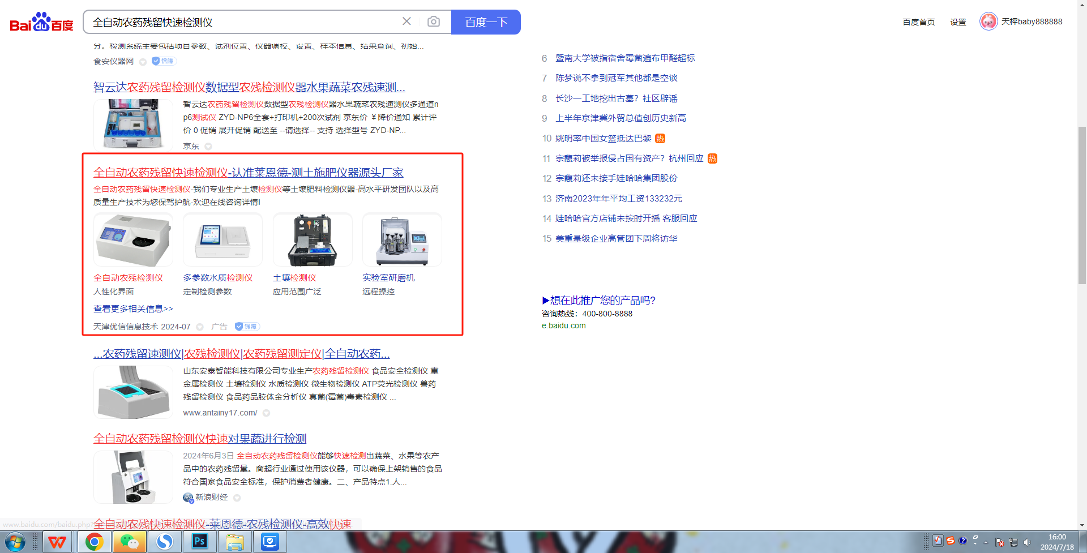
Task: Open hot search 美重量级企业高管团下周将访华
Action: tap(617, 239)
